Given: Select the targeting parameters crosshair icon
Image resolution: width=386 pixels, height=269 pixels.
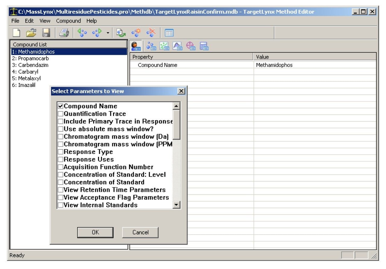Looking at the screenshot, I should pos(191,46).
